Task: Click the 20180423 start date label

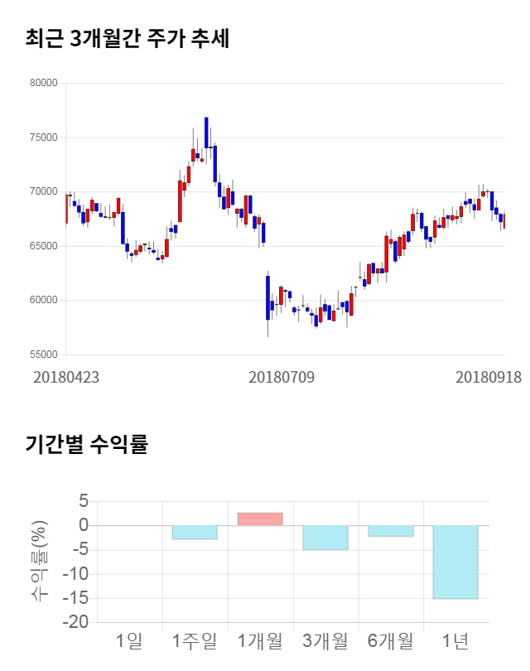Action: [66, 377]
